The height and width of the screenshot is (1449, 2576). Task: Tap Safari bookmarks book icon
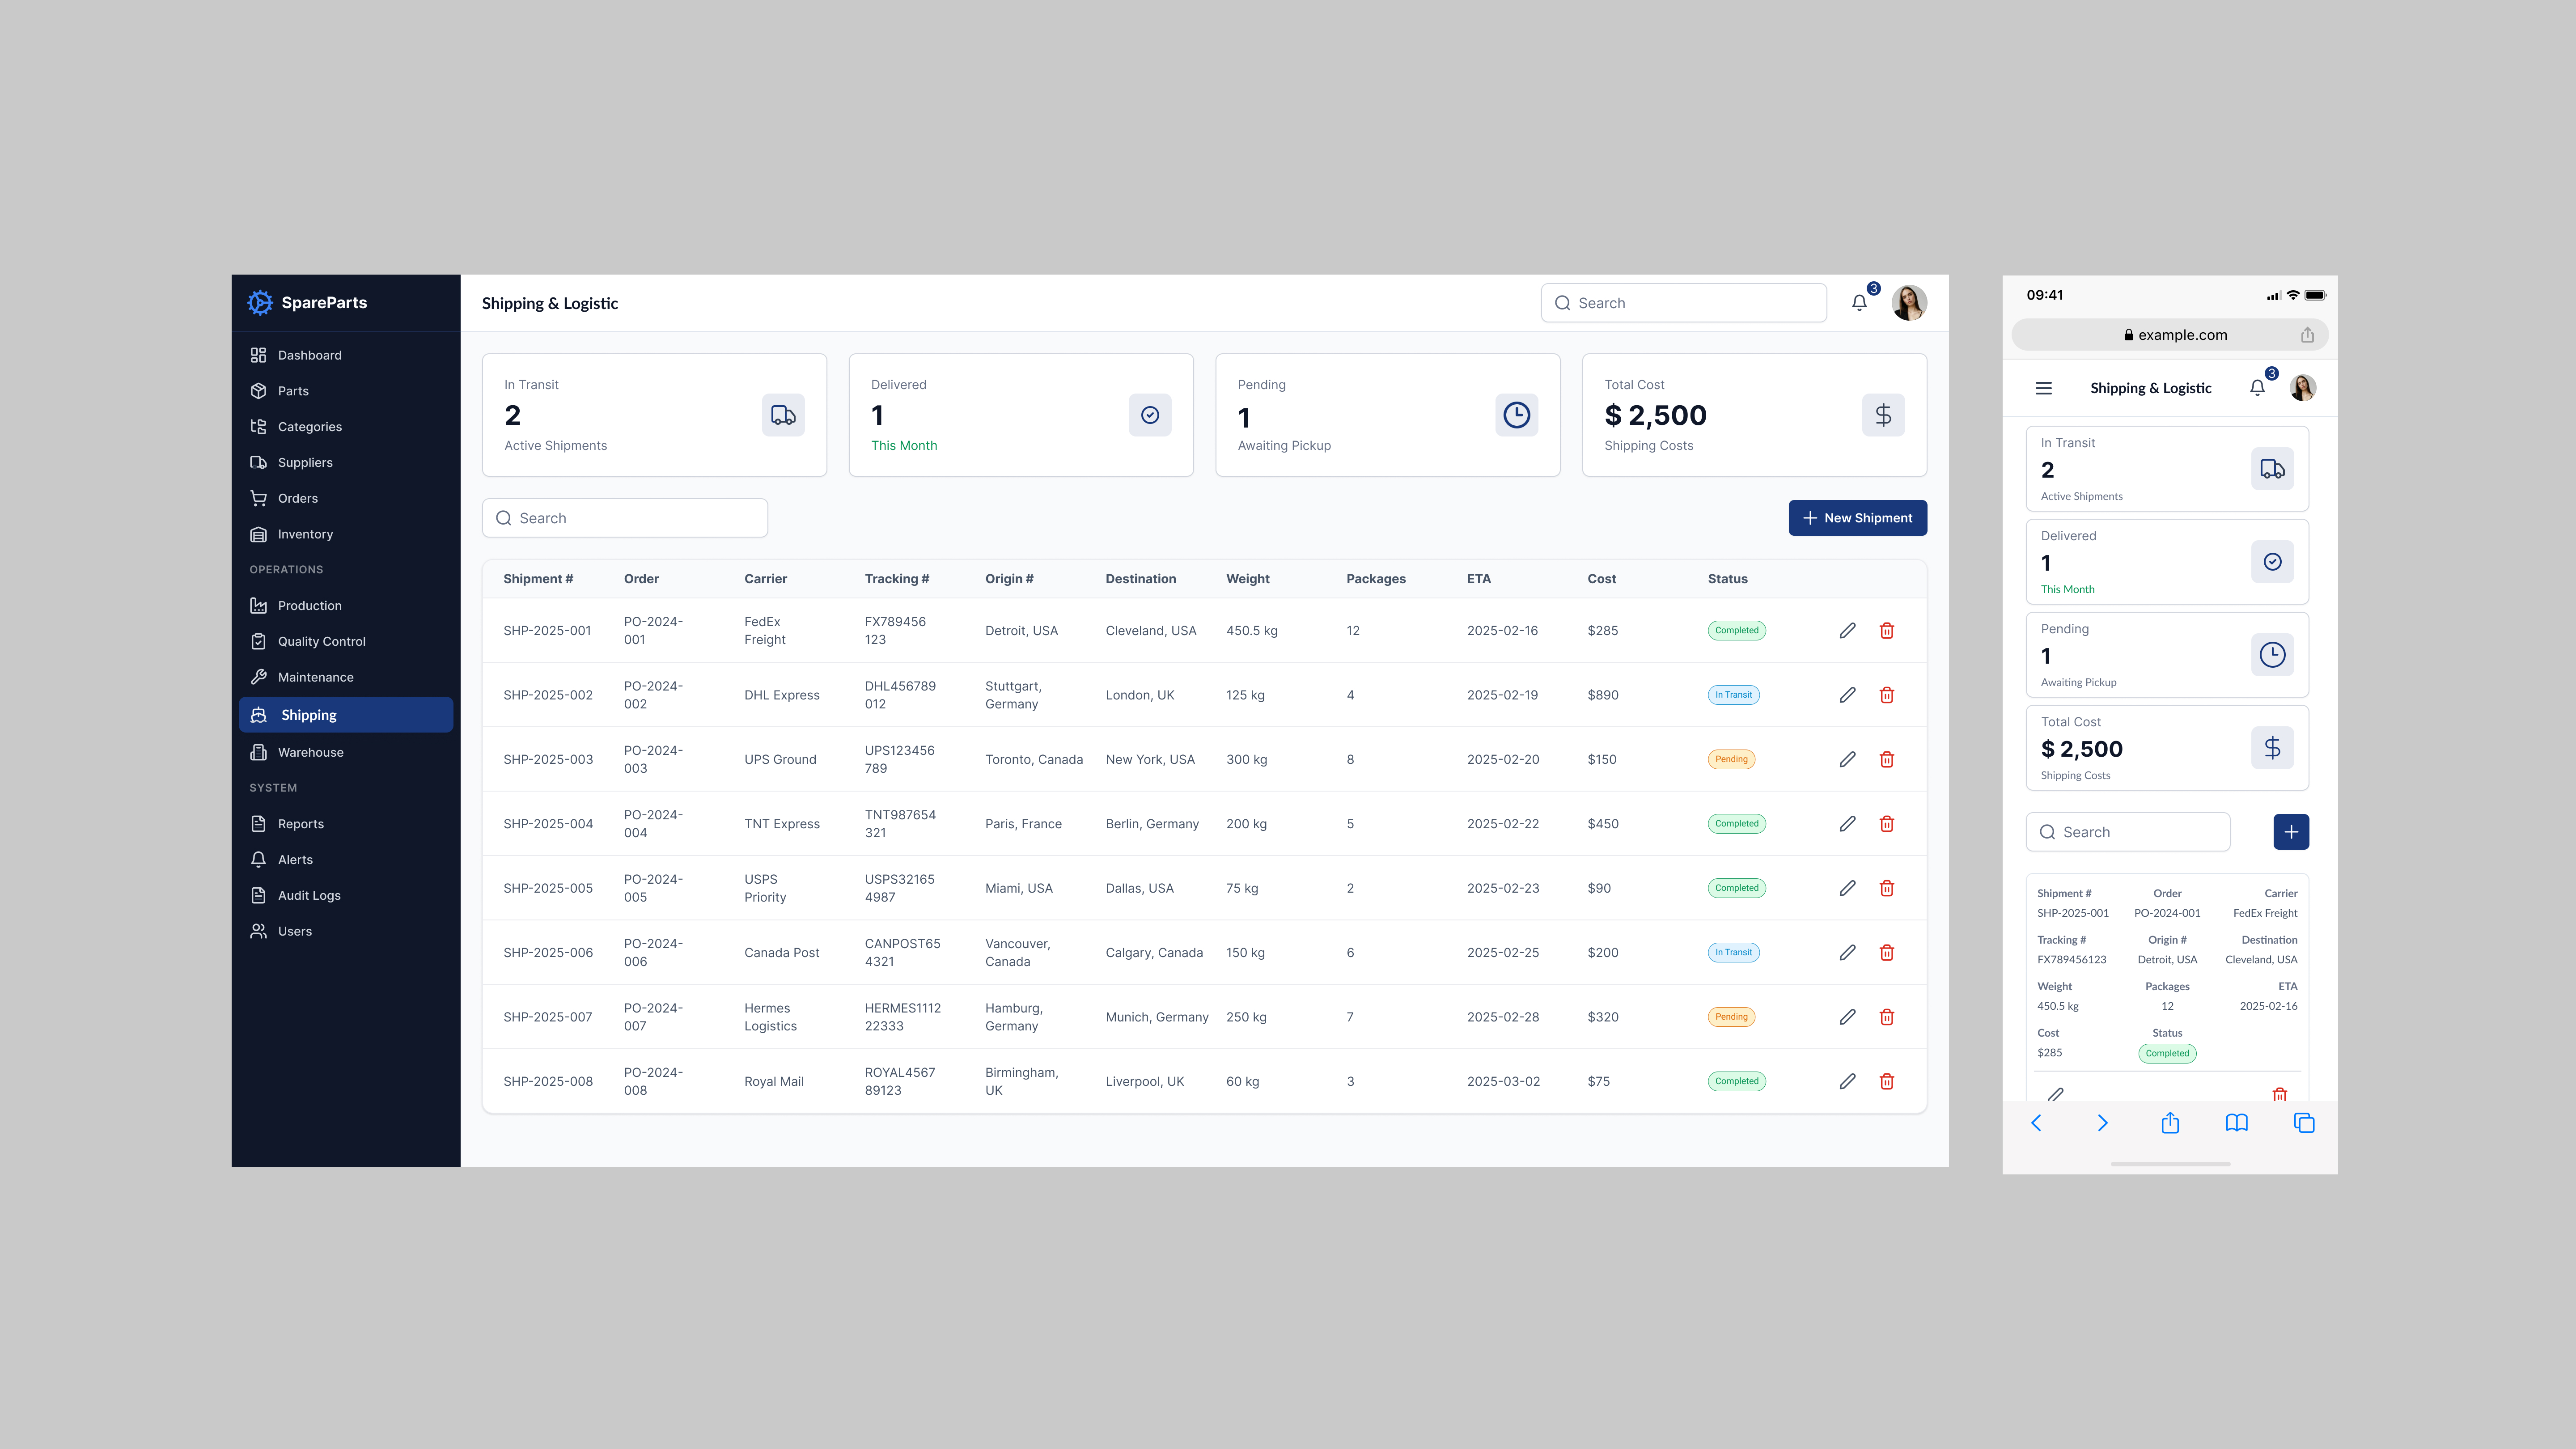point(2236,1123)
